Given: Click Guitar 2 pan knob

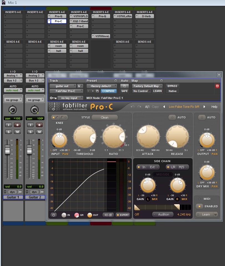Looking at the screenshot, I should click(x=35, y=110).
